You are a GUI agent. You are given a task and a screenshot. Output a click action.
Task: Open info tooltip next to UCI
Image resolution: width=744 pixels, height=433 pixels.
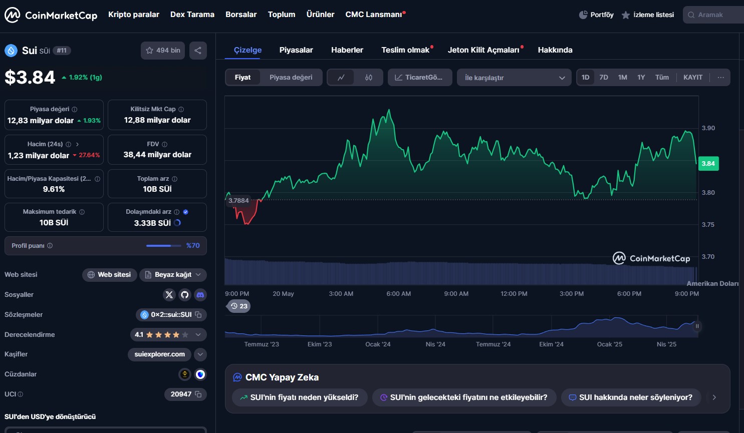pos(21,394)
